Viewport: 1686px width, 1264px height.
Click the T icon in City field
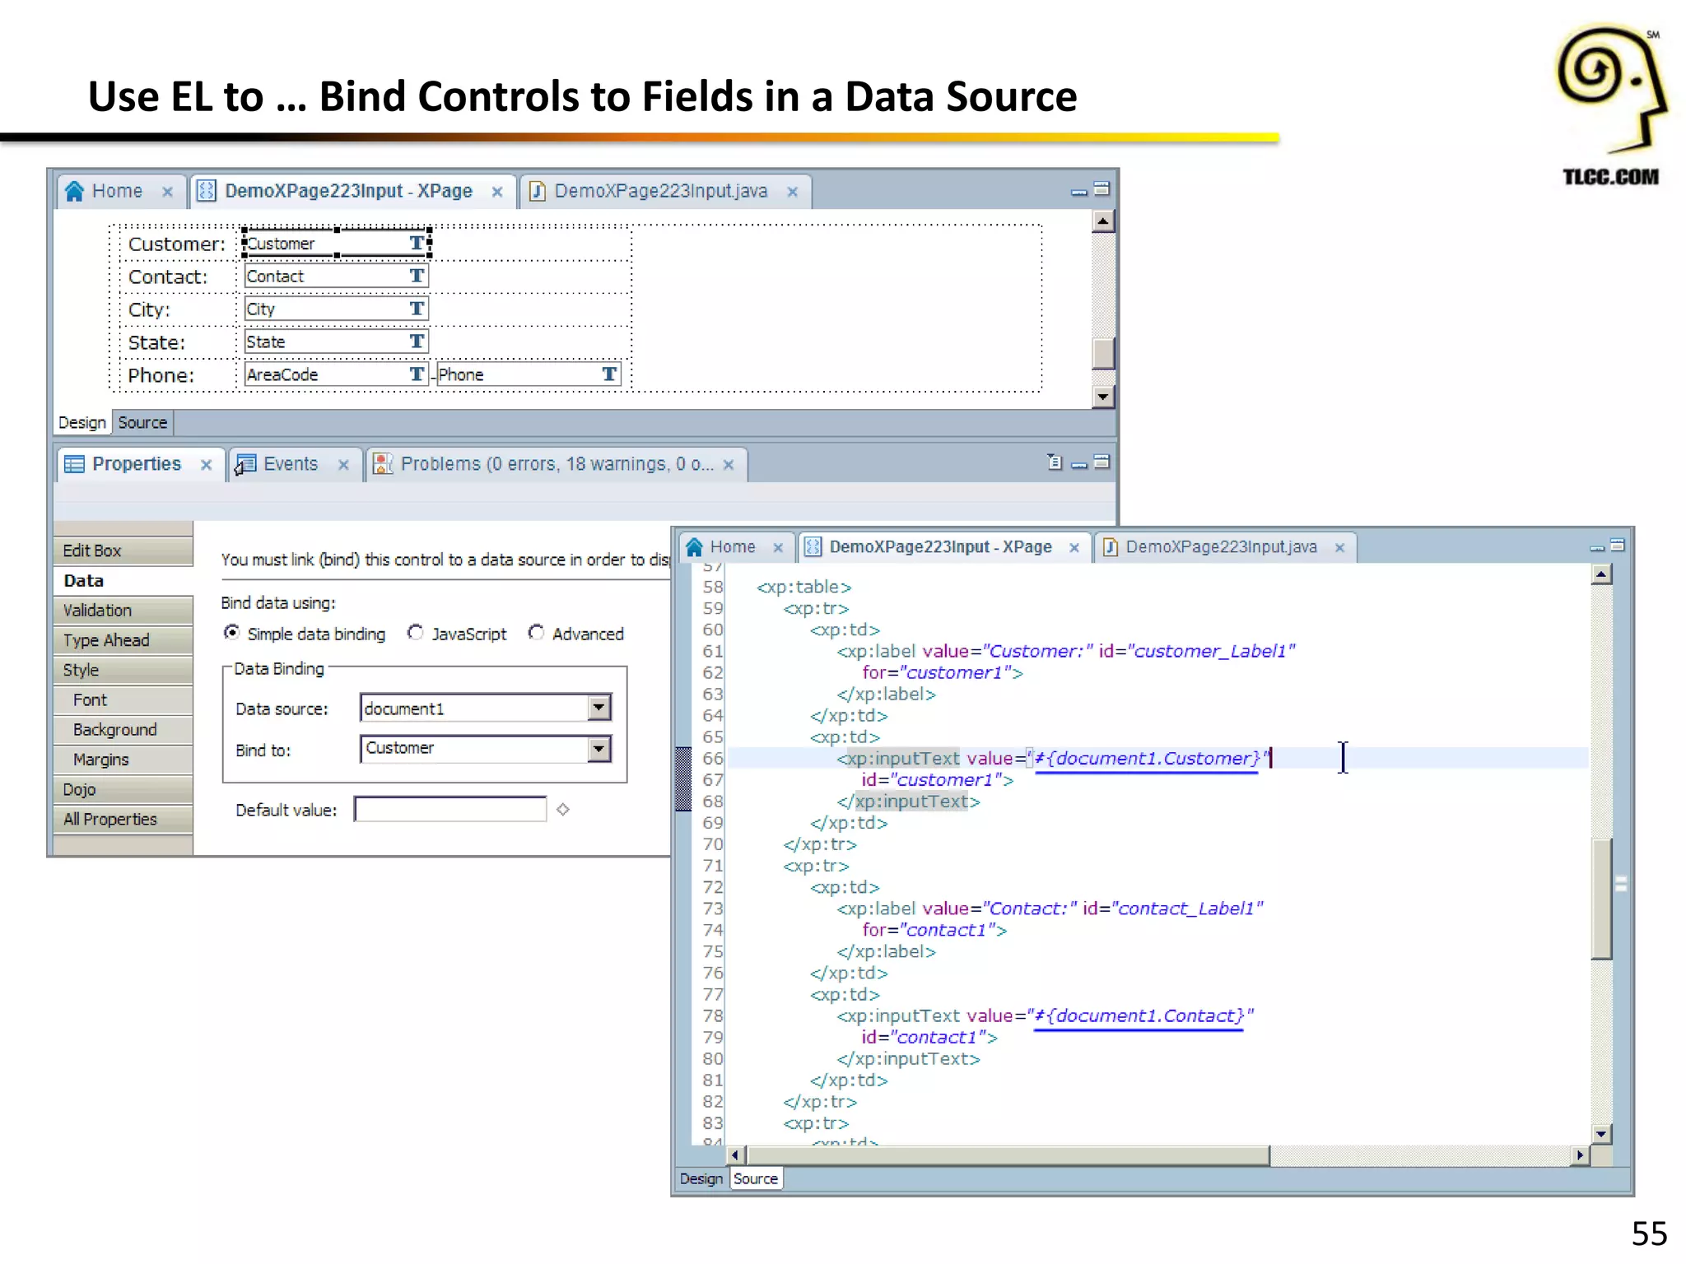[417, 309]
